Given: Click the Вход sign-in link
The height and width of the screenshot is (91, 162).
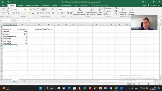Looking at the screenshot, I should coord(144,5).
